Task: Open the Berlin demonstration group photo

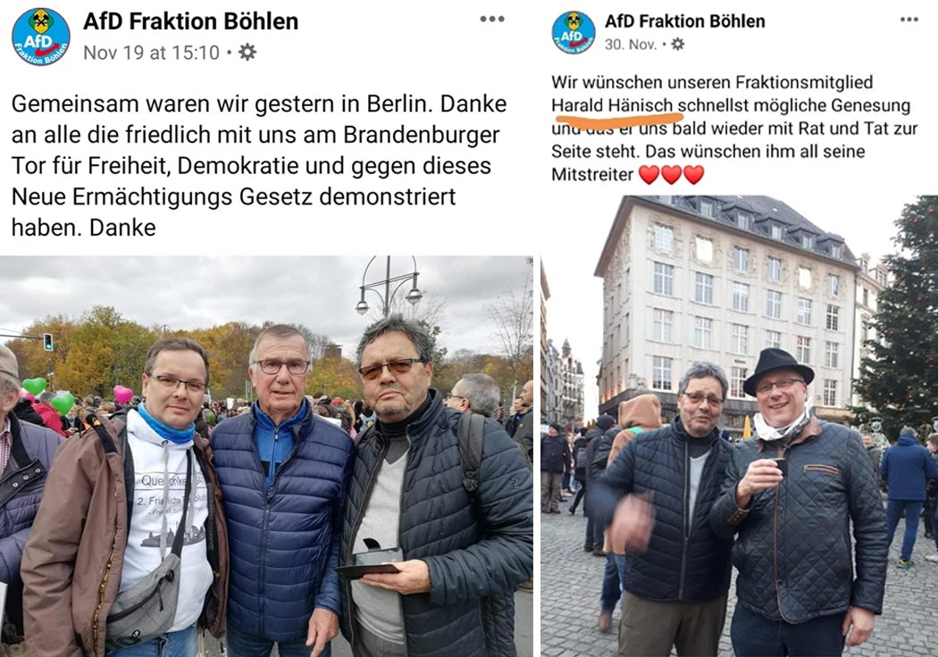Action: (266, 456)
